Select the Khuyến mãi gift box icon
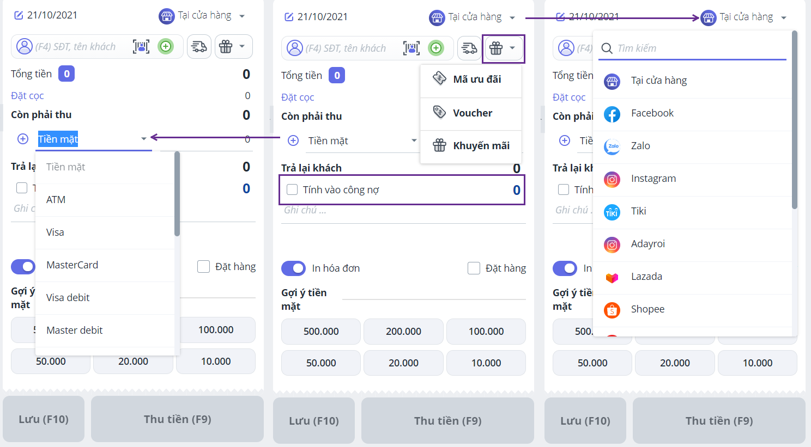Viewport: 811px width, 447px height. pyautogui.click(x=439, y=145)
